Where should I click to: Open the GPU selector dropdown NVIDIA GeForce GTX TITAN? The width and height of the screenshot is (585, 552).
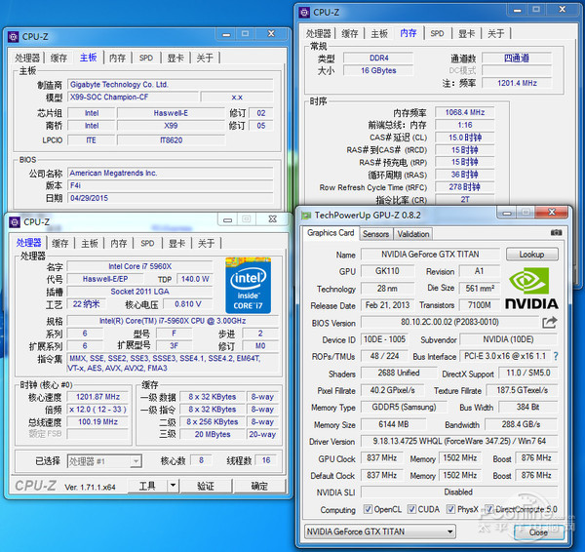coord(380,532)
